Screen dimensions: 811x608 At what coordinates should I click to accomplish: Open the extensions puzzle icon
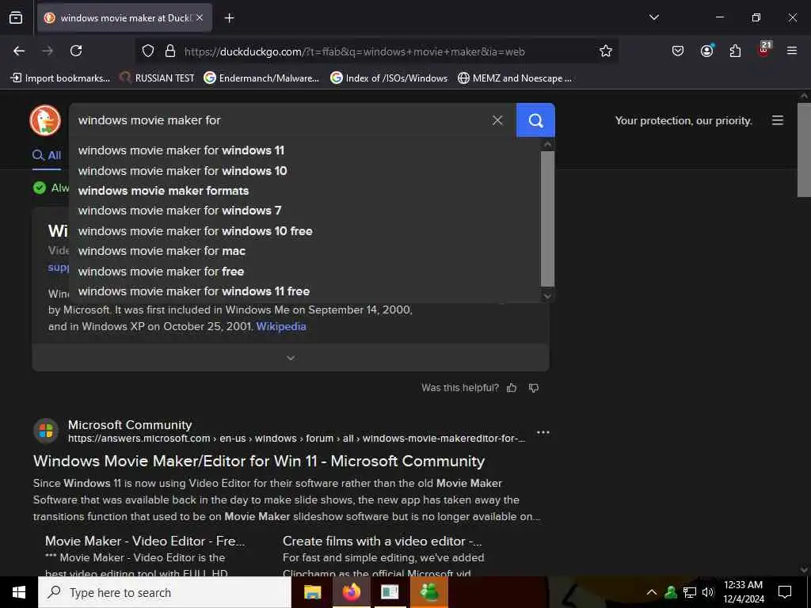pos(735,51)
